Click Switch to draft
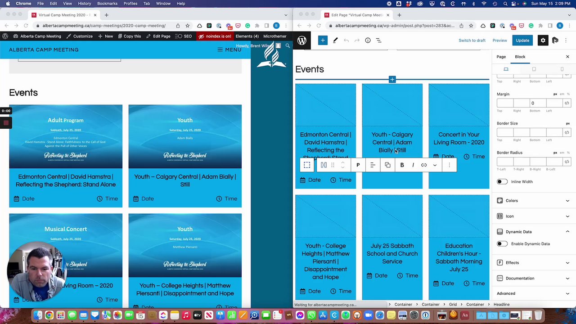The image size is (576, 324). tap(472, 40)
